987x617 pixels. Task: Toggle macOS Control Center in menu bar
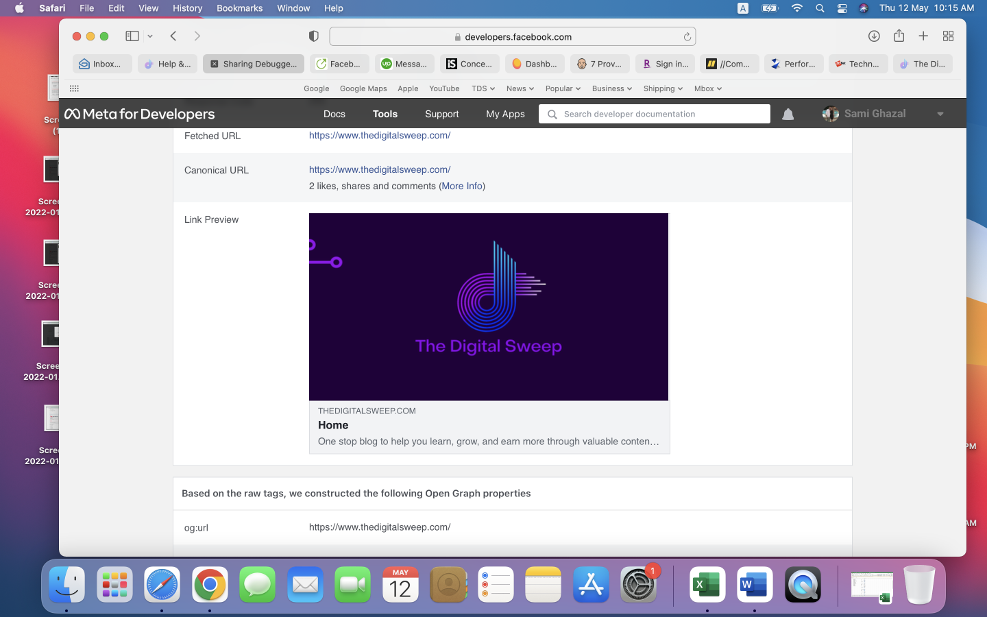point(842,8)
